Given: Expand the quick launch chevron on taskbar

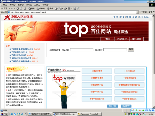Looking at the screenshot, I should click(25, 114).
